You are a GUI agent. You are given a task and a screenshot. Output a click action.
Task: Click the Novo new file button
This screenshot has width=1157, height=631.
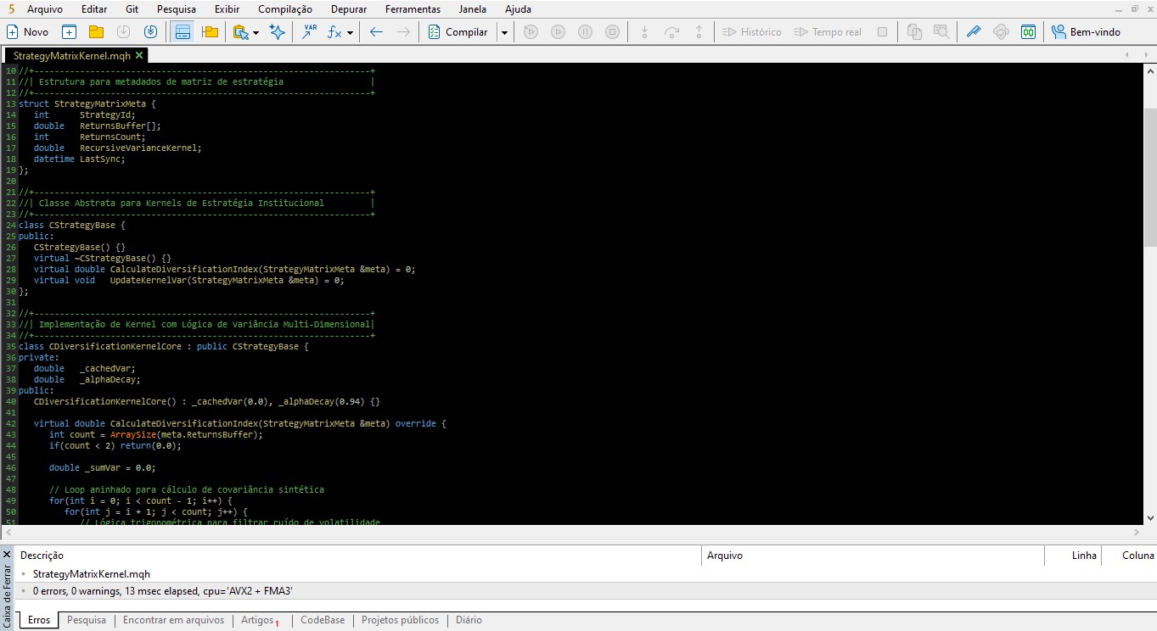tap(27, 32)
